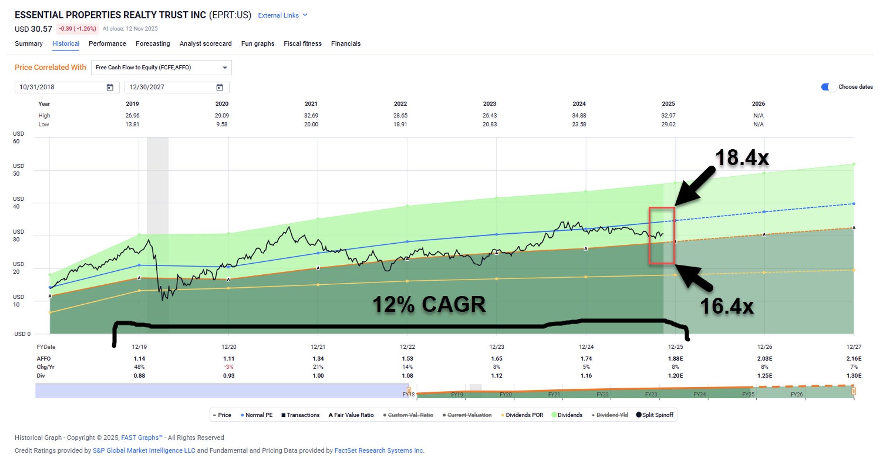Click the left range slider handle
Screen dimensions: 889x461
[409, 390]
